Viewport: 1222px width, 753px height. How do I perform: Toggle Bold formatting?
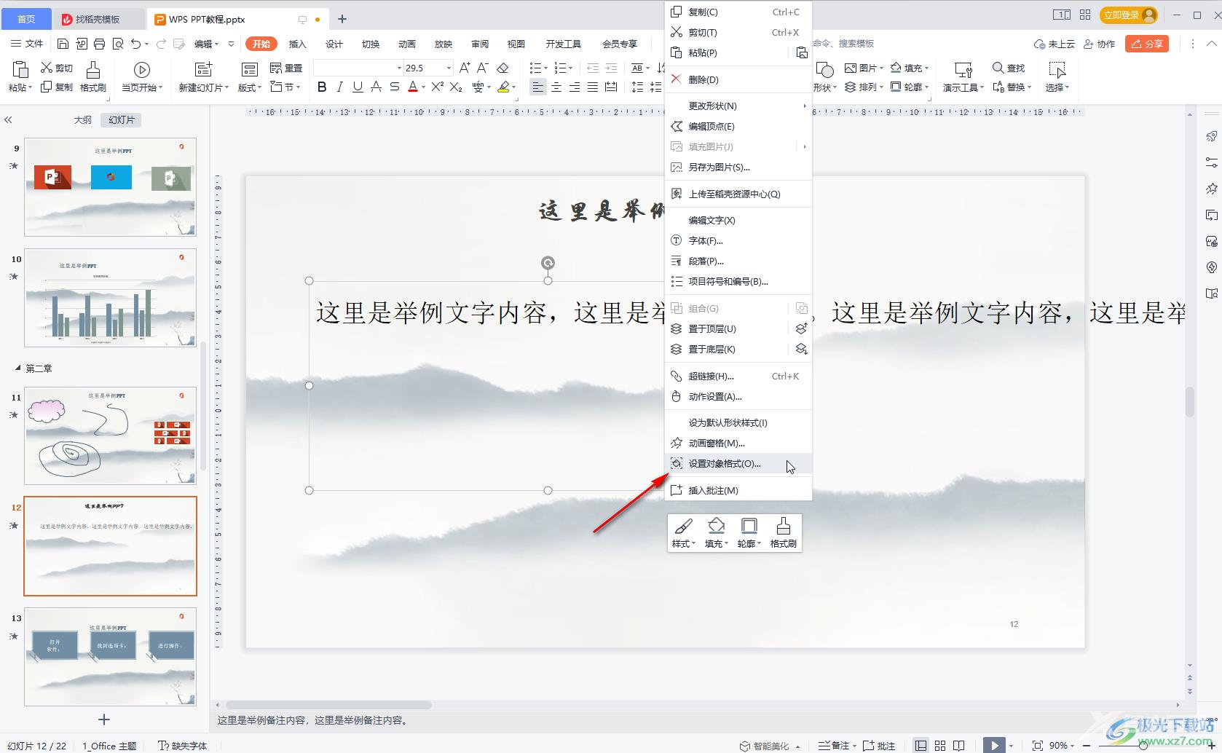pyautogui.click(x=322, y=87)
